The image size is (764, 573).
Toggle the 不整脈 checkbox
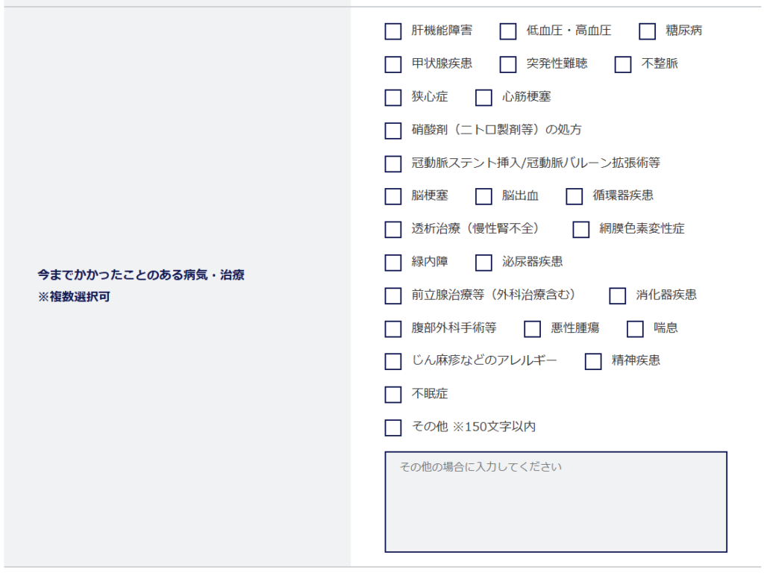[623, 64]
